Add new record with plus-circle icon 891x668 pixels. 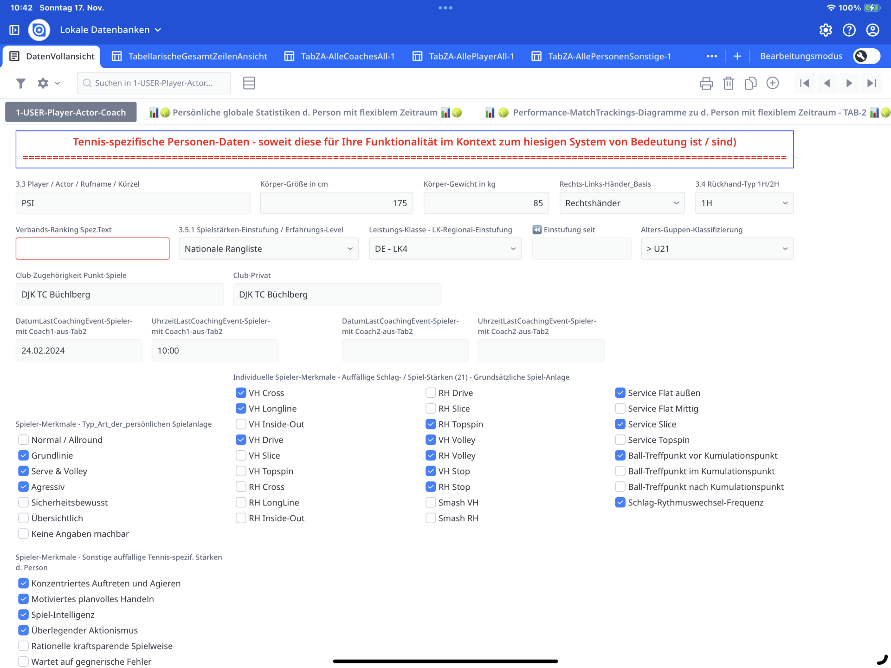click(x=772, y=83)
